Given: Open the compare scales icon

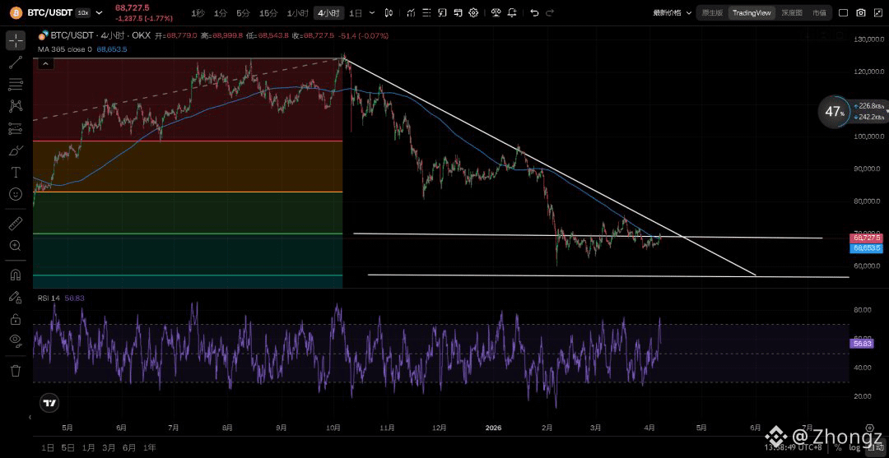Looking at the screenshot, I should point(496,12).
